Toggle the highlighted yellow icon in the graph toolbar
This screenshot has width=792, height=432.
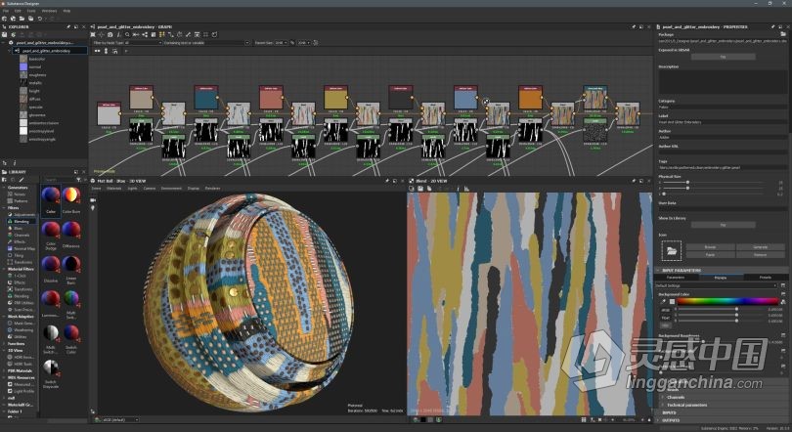[x=162, y=34]
